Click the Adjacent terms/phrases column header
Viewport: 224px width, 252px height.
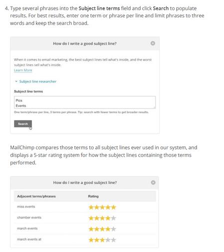click(36, 196)
